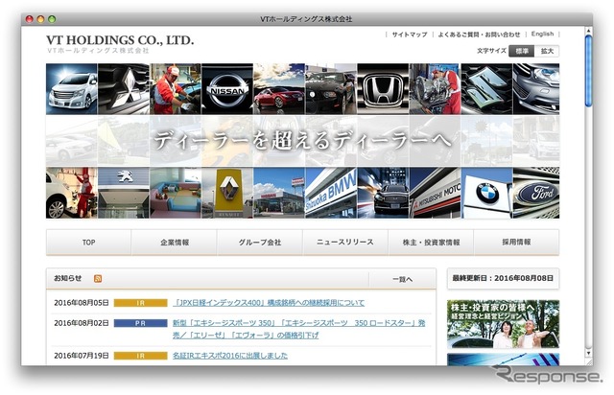The height and width of the screenshot is (395, 614).
Task: Click the white minivan tile
Action: [x=72, y=89]
